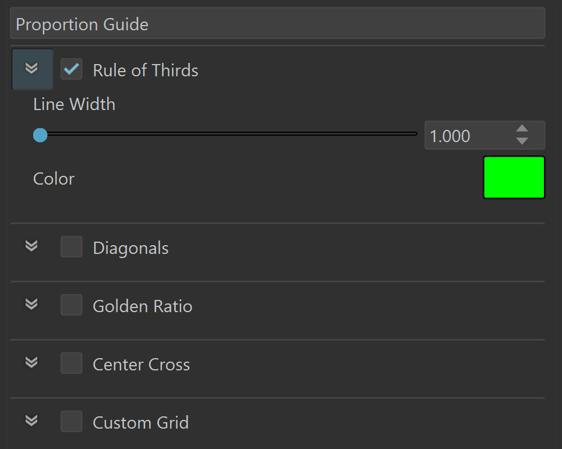Enable the Custom Grid checkbox
Image resolution: width=562 pixels, height=449 pixels.
(x=71, y=421)
